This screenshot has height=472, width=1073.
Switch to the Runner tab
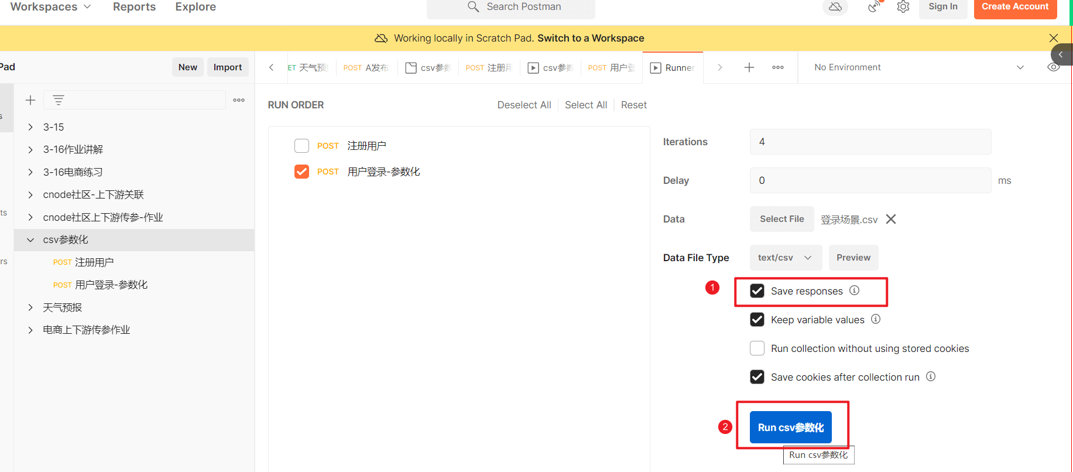[x=673, y=68]
